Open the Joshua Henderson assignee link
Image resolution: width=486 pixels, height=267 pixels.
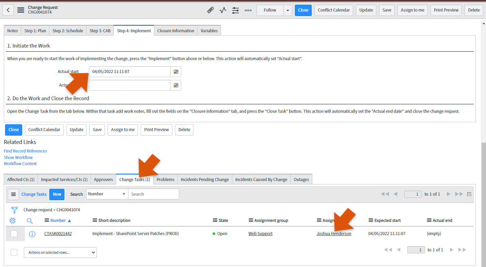tap(334, 234)
